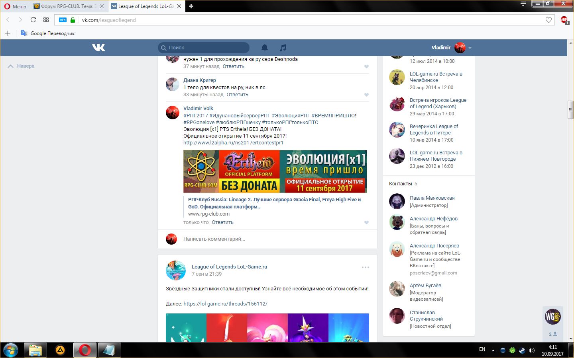Open File Explorer from taskbar

point(35,350)
